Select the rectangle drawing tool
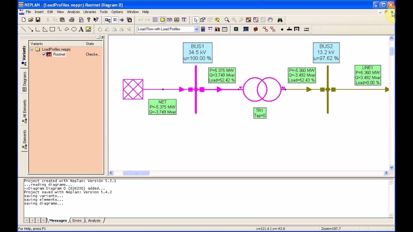Image resolution: width=413 pixels, height=232 pixels. pos(52,29)
